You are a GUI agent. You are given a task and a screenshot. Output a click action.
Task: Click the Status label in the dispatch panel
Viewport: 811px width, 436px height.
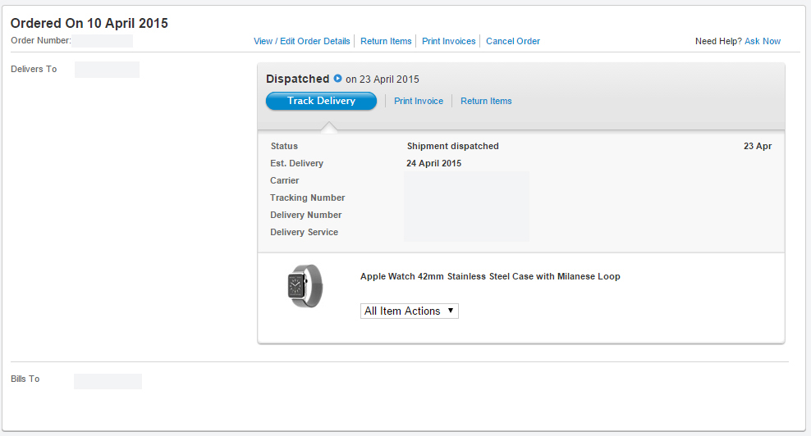[284, 146]
